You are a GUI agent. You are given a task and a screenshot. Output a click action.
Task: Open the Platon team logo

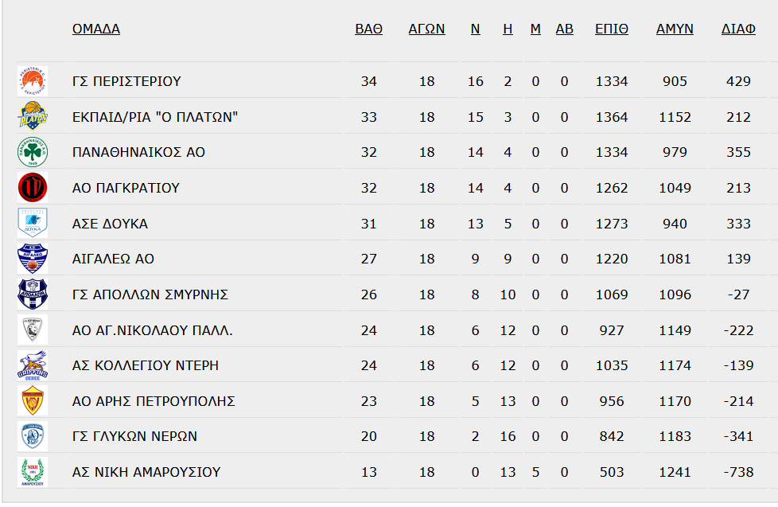pos(33,117)
